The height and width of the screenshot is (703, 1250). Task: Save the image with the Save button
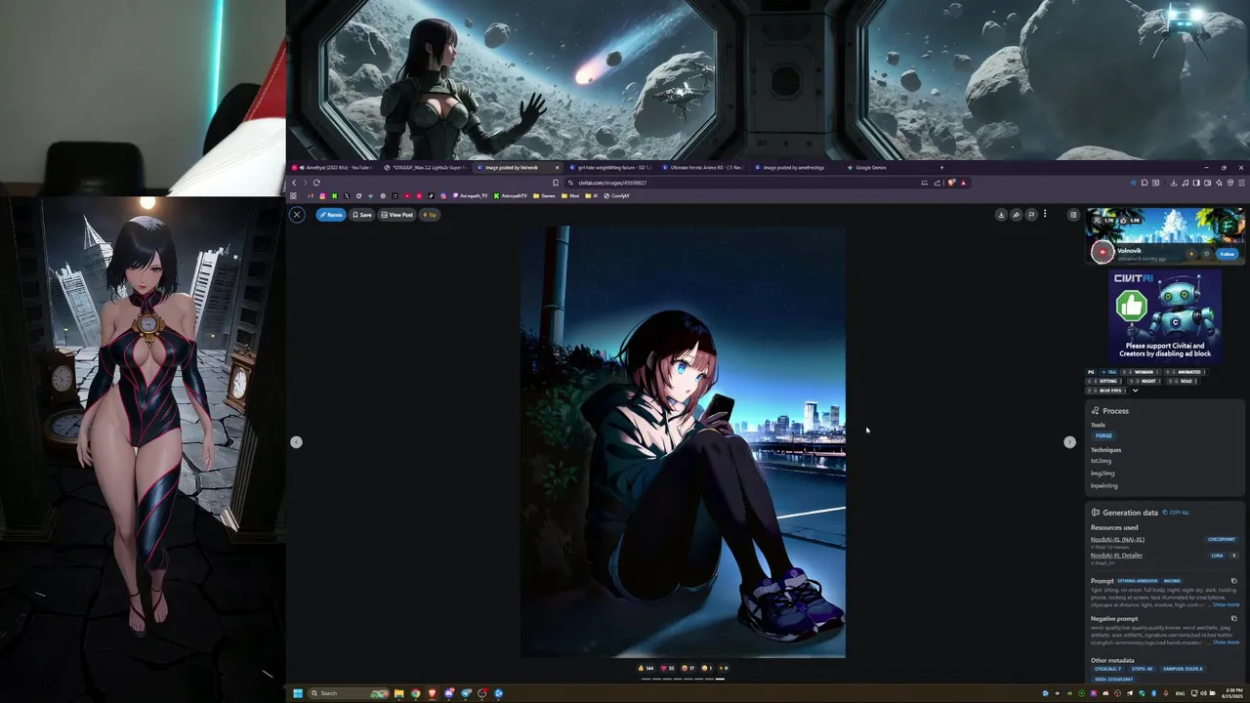pos(362,215)
